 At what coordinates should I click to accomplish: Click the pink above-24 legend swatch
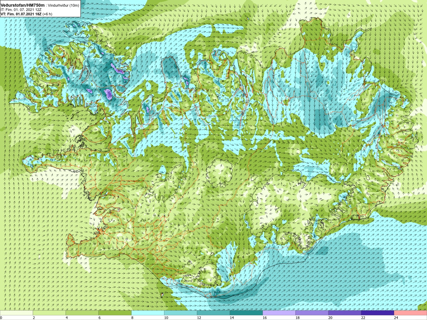pos(411,313)
